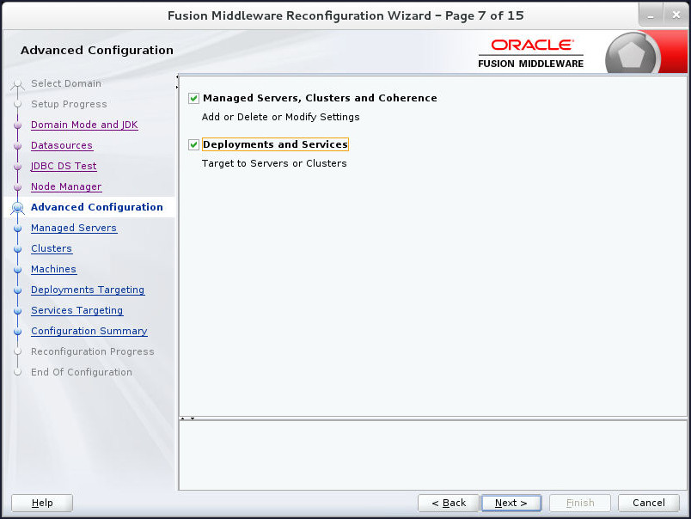691x519 pixels.
Task: Click the Help button
Action: [x=42, y=503]
